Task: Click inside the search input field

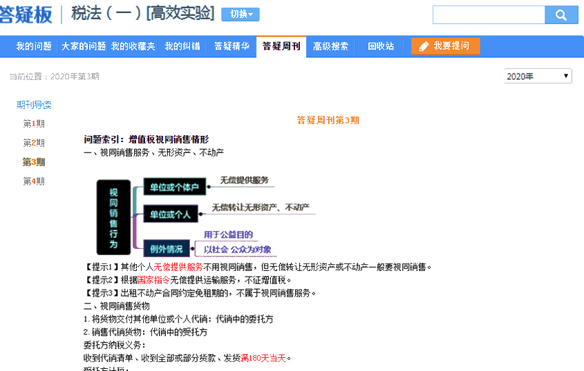Action: click(x=489, y=15)
